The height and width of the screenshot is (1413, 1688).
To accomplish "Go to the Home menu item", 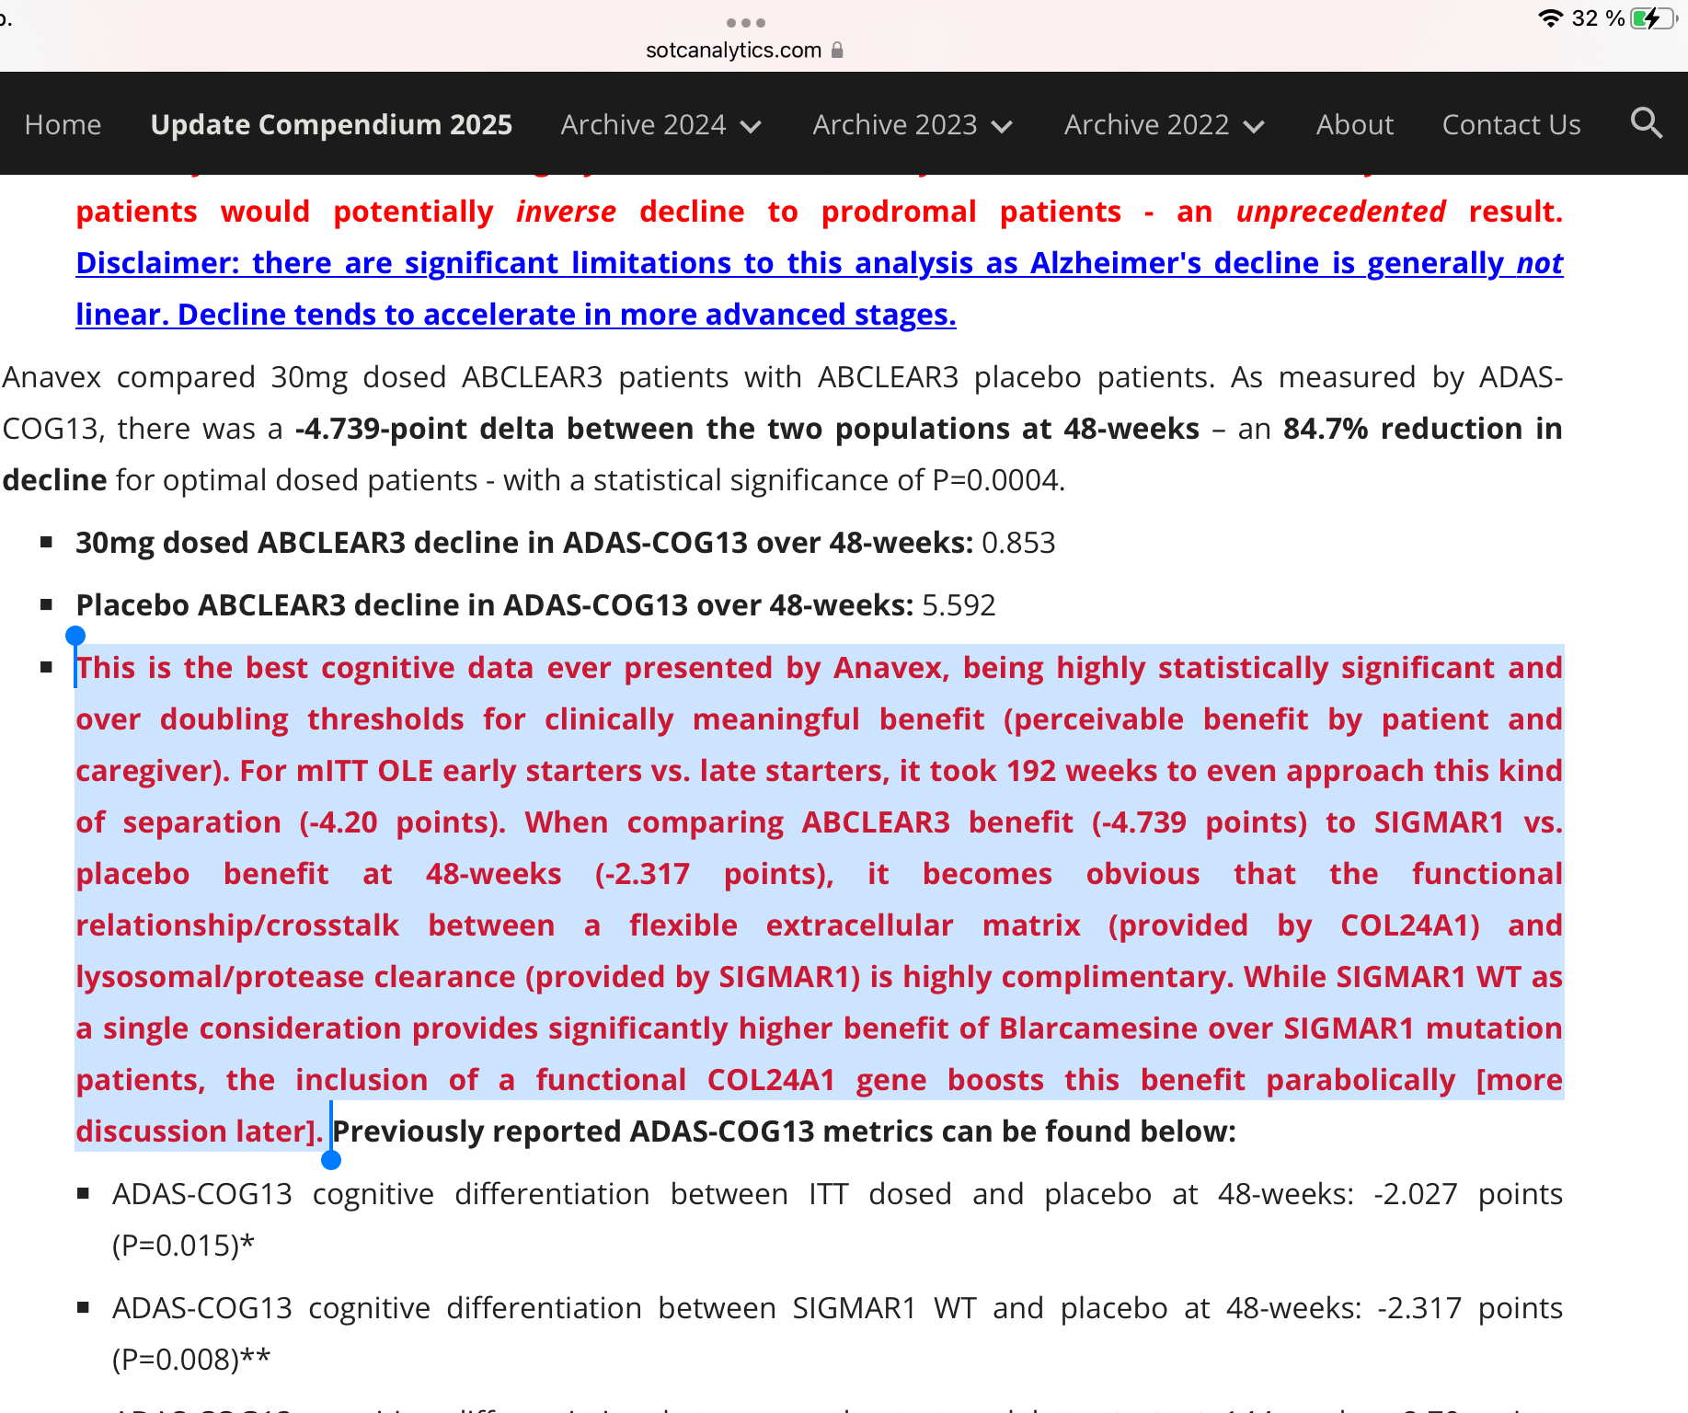I will coord(63,124).
